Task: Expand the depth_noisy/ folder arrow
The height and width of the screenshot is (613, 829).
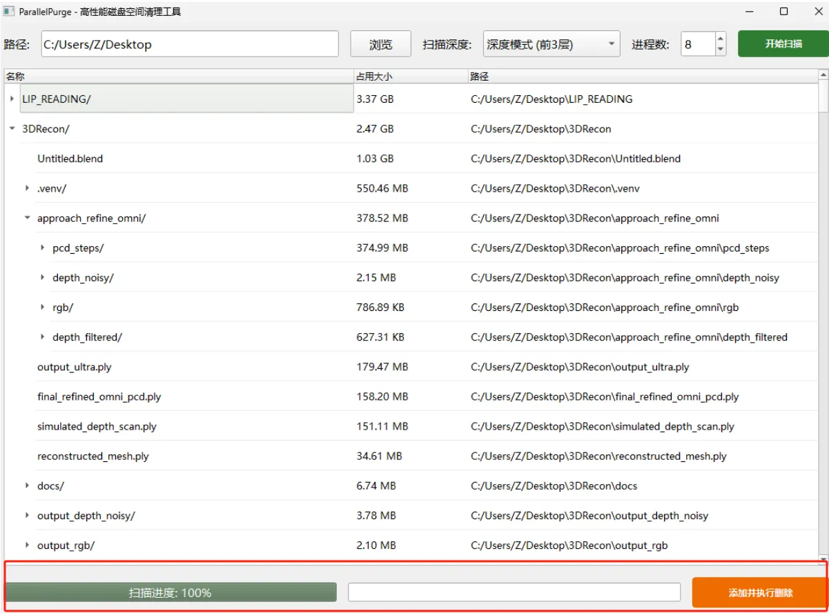Action: (42, 277)
